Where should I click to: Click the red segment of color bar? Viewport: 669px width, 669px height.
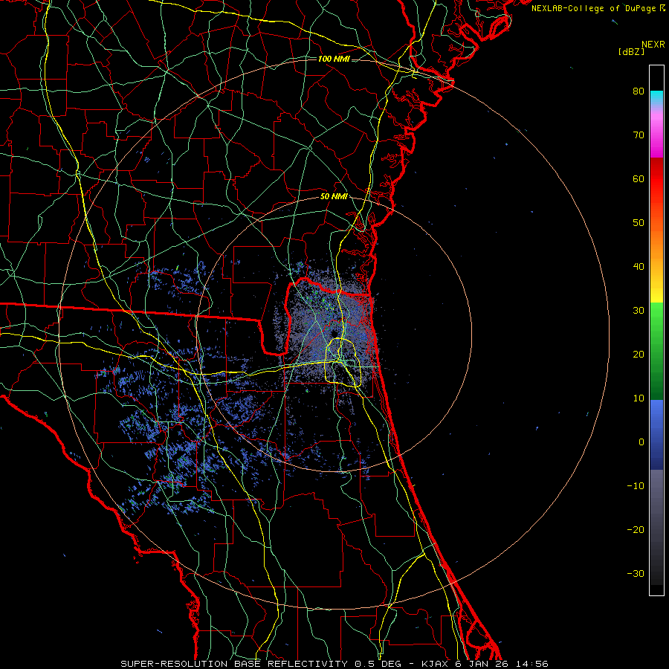656,184
